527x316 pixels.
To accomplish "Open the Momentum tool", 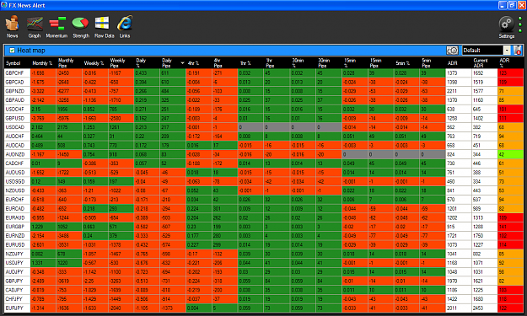I will click(x=56, y=27).
